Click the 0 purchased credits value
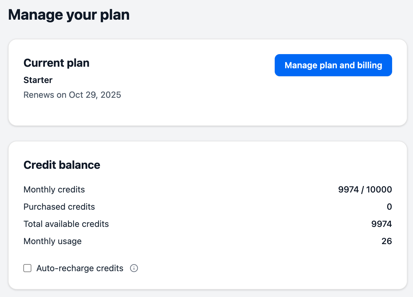The image size is (413, 297). click(x=390, y=207)
